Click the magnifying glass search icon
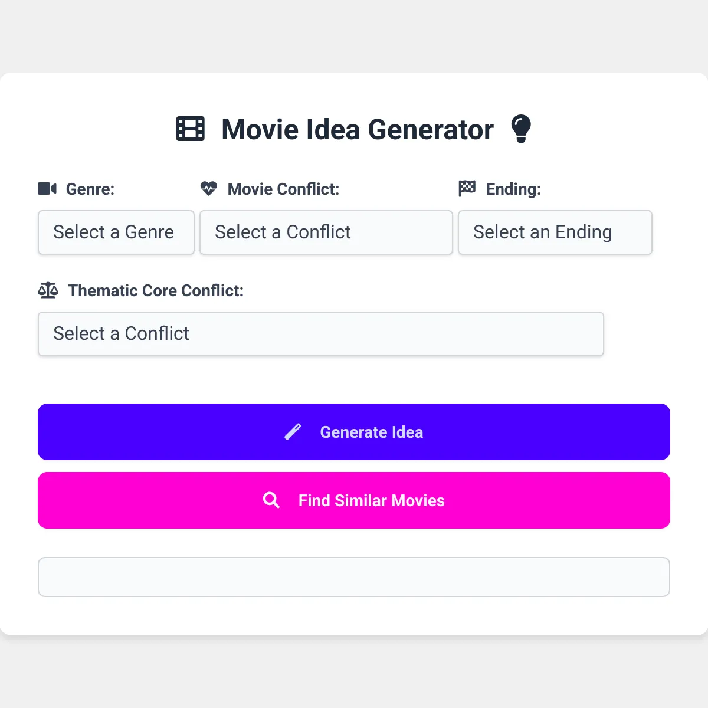The image size is (708, 708). (x=271, y=500)
